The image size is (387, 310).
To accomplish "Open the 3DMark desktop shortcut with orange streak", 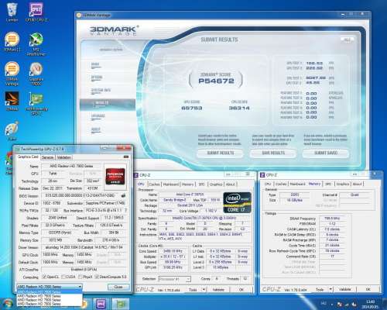I will click(12, 101).
